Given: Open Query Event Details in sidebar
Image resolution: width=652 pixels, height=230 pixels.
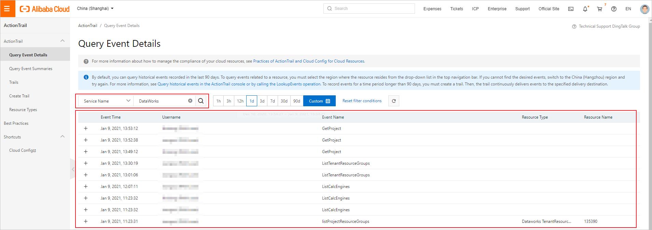Looking at the screenshot, I should point(35,55).
